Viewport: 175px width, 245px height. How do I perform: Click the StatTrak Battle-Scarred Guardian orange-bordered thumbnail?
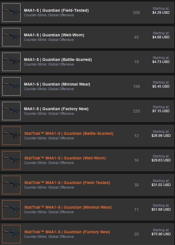coord(11,136)
